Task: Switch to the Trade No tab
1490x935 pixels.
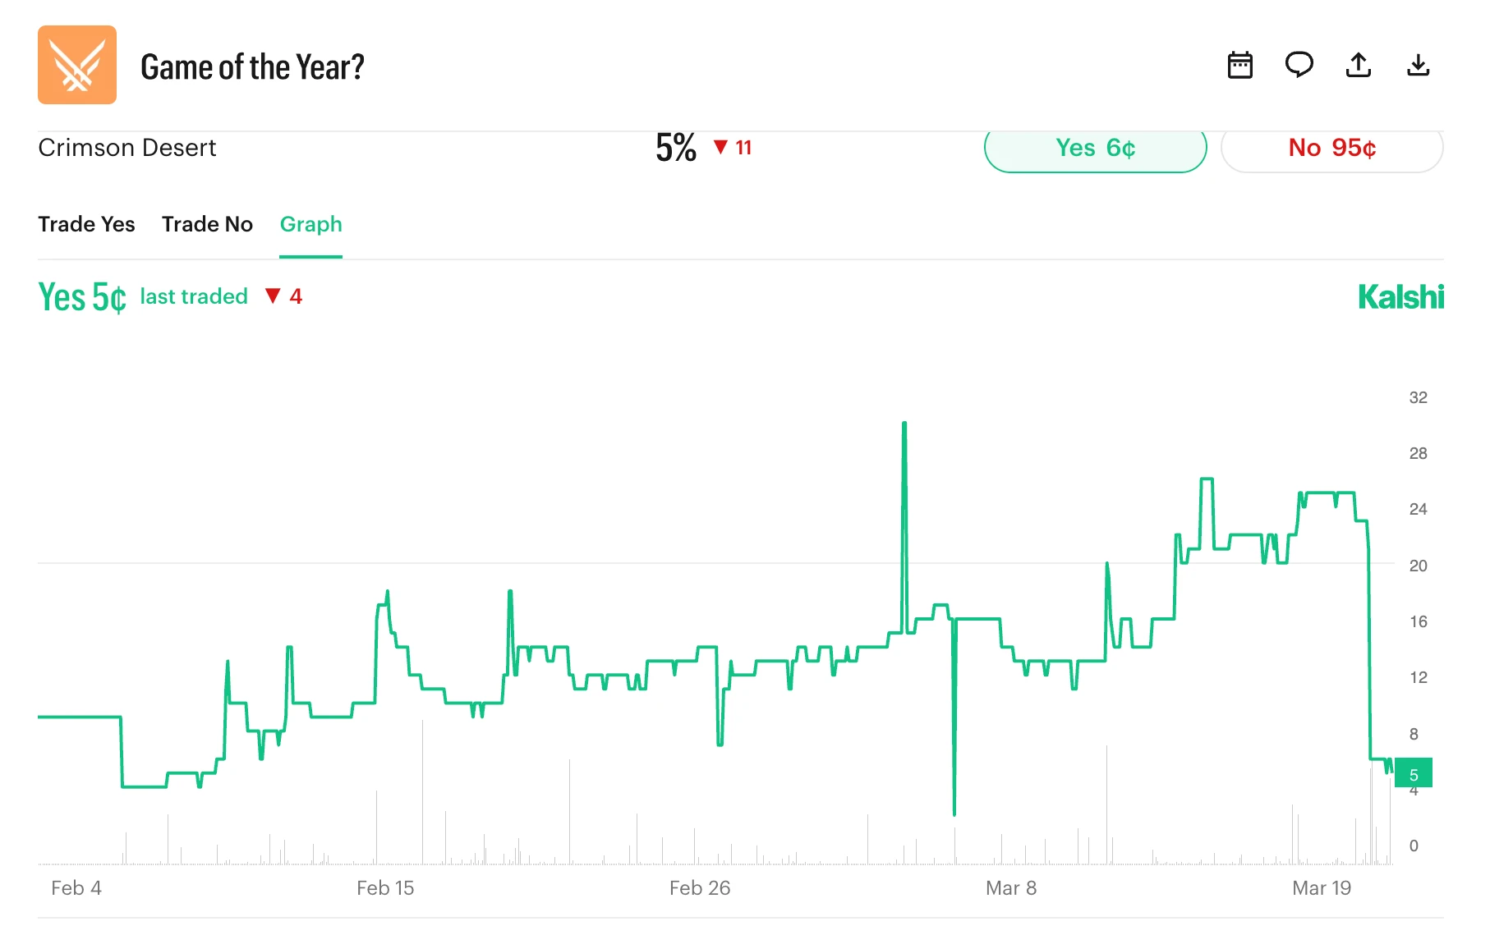Action: point(207,224)
